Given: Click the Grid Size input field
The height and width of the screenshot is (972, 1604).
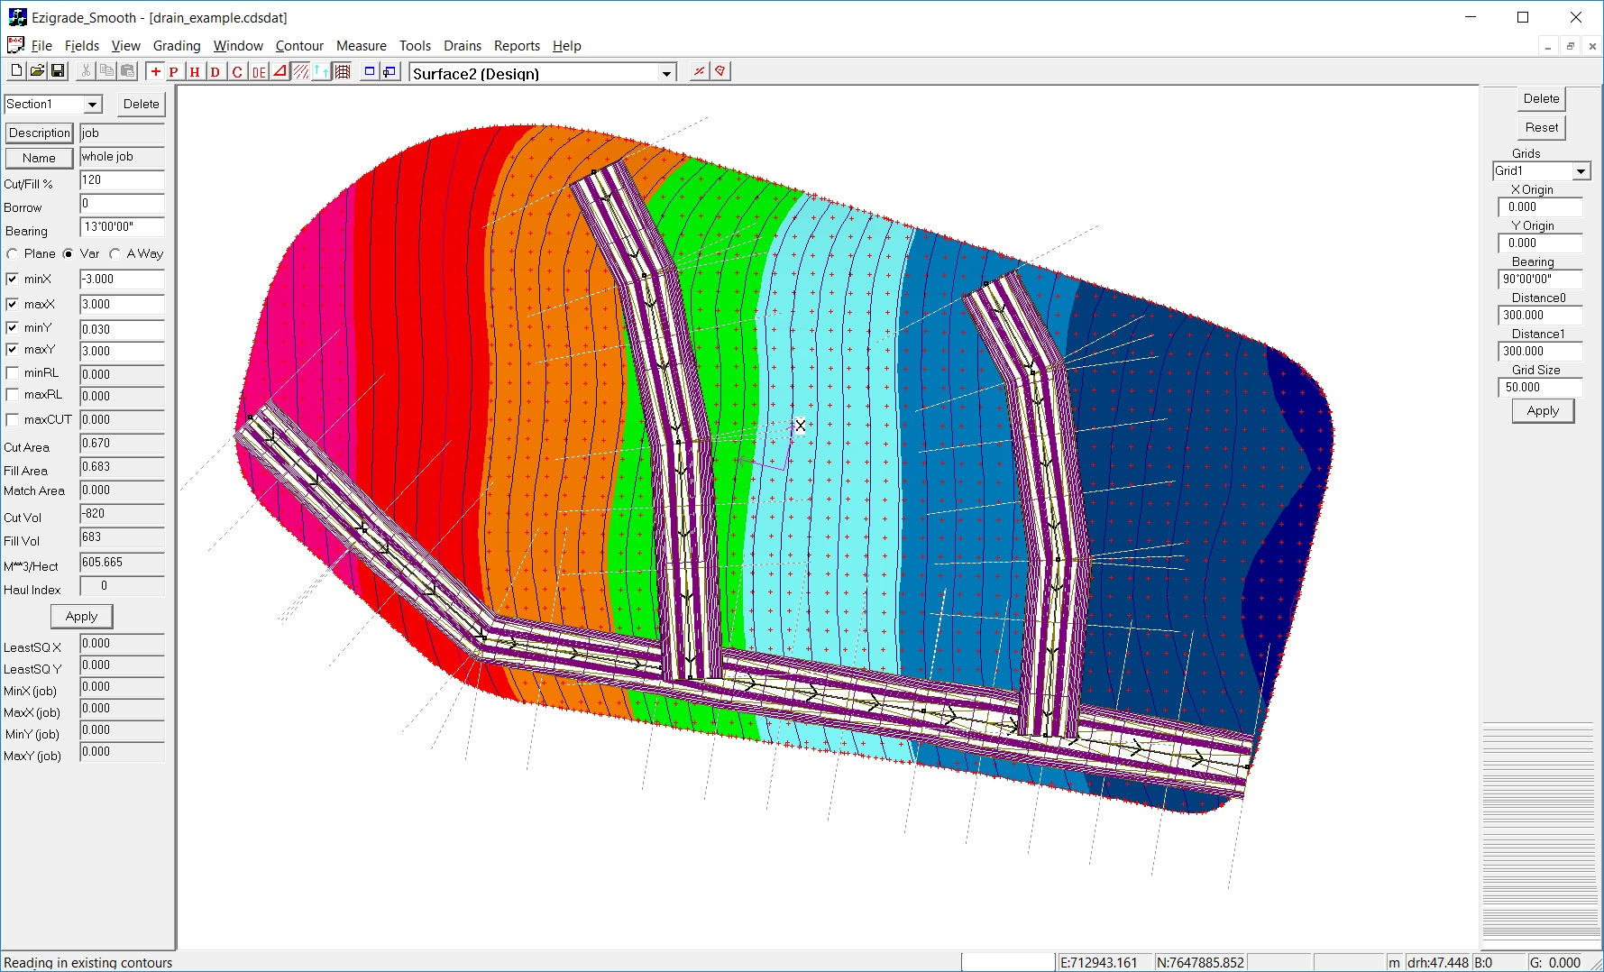Looking at the screenshot, I should click(x=1540, y=388).
